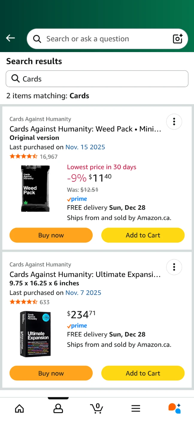Open options menu for Ultimate Expansion item
194x431 pixels.
174,267
